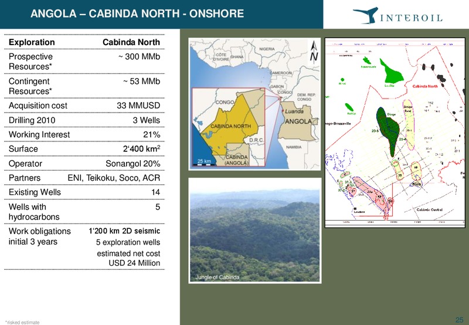Select the 'Working Interest' label
The height and width of the screenshot is (325, 469).
39,135
